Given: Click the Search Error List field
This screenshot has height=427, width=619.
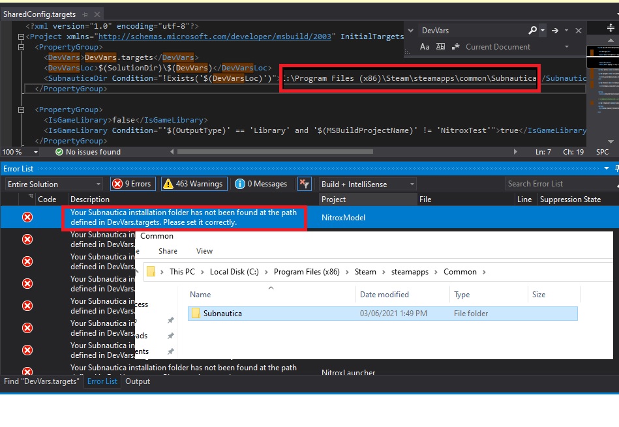Looking at the screenshot, I should click(x=560, y=184).
